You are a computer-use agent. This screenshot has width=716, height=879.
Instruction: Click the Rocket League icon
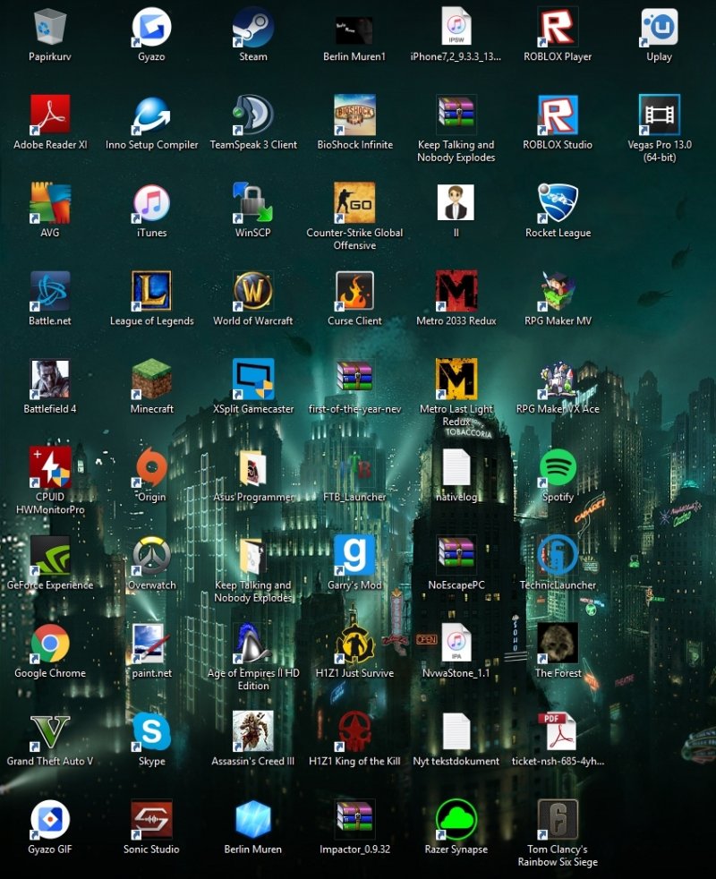click(558, 203)
